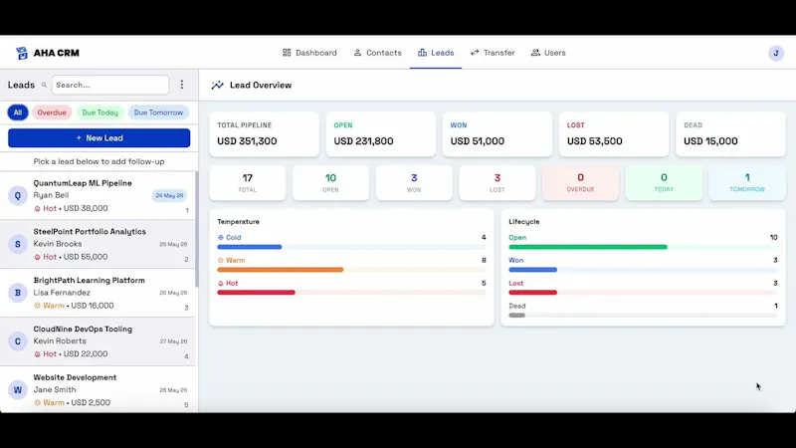The width and height of the screenshot is (796, 448).
Task: Click the W avatar of Website Development lead
Action: coord(18,390)
